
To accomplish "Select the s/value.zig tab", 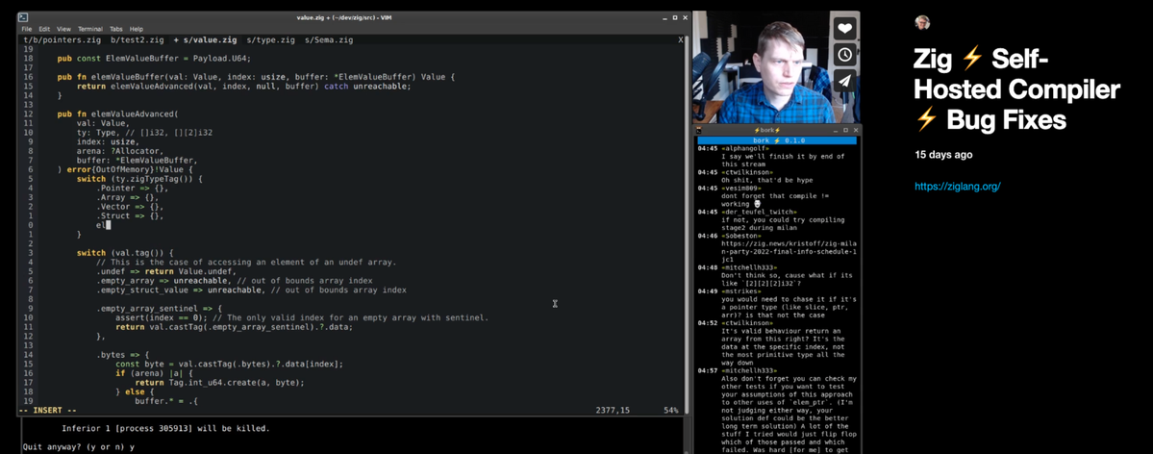I will coord(205,39).
